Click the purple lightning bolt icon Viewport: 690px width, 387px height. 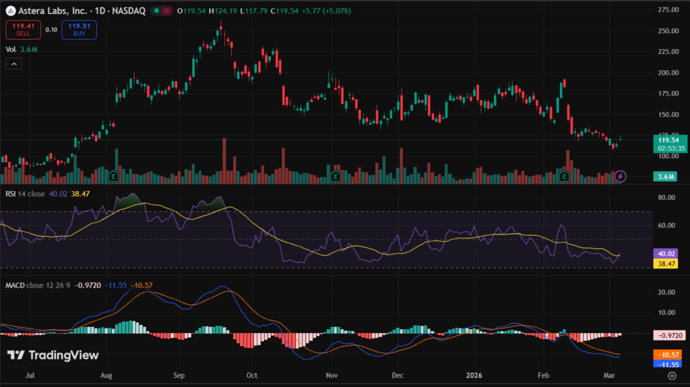point(621,176)
